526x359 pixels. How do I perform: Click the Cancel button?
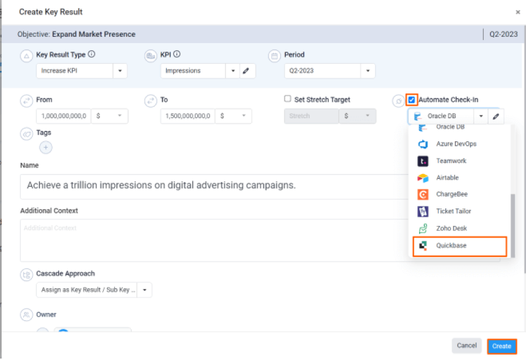pyautogui.click(x=466, y=345)
